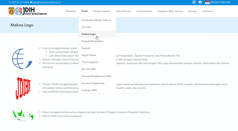Select Sejarah Banjarbaru from the dropdown
Screen dimensions: 238x131
coord(92,41)
